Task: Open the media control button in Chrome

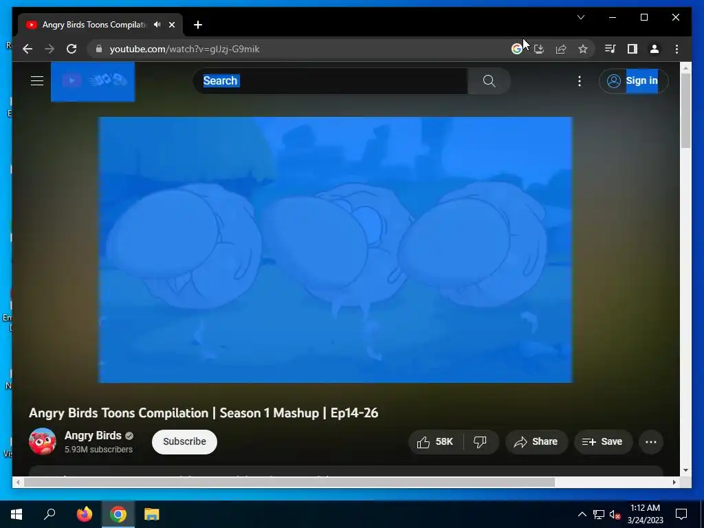Action: tap(610, 49)
